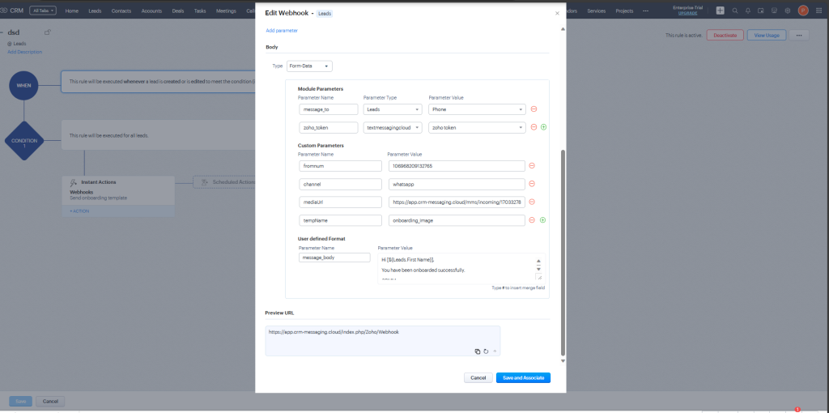Screen dimensions: 829x413
Task: Delete the mediaUrl custom parameter
Action: [x=532, y=202]
